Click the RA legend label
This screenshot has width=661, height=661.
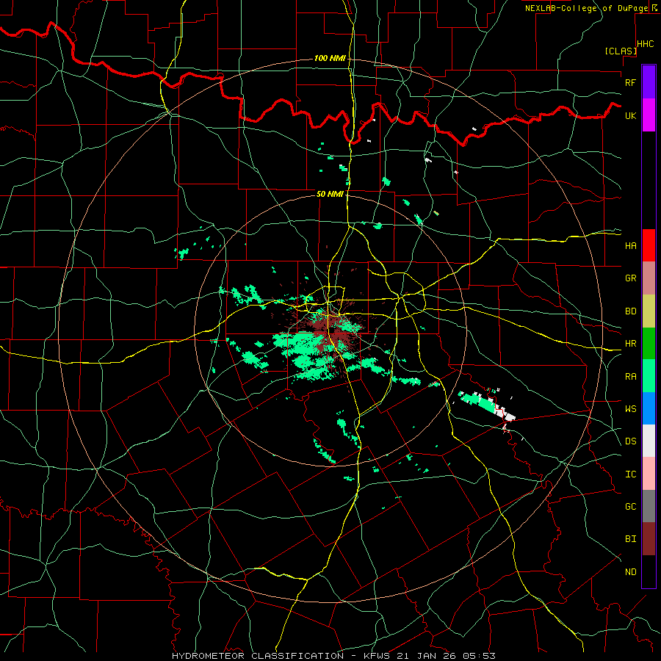pos(630,376)
